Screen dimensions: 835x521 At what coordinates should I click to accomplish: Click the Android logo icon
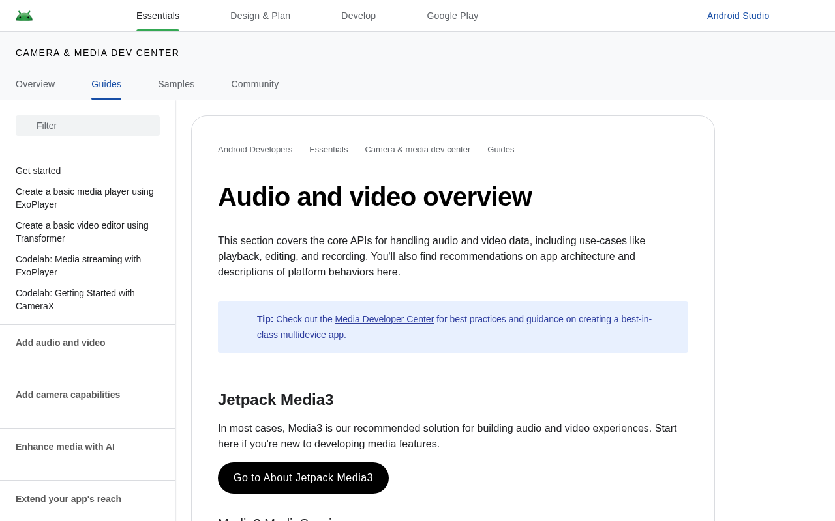[x=24, y=16]
